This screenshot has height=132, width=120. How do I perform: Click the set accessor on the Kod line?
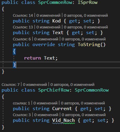click(87, 21)
